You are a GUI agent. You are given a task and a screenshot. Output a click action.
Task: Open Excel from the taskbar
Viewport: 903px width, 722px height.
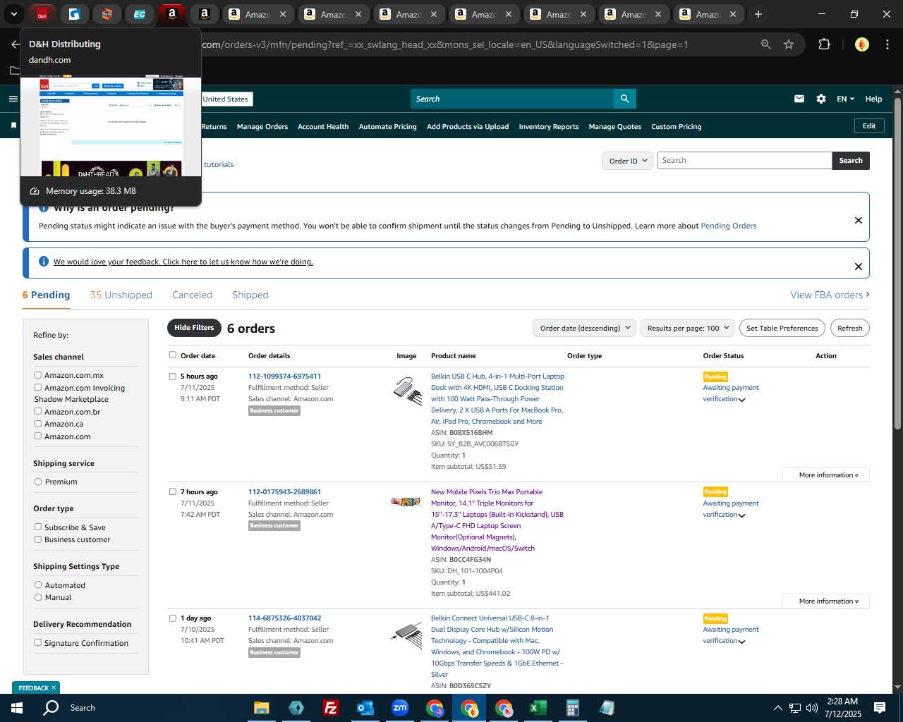tap(538, 708)
